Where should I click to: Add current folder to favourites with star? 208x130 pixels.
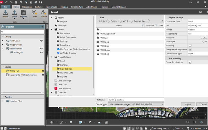pyautogui.click(x=162, y=21)
